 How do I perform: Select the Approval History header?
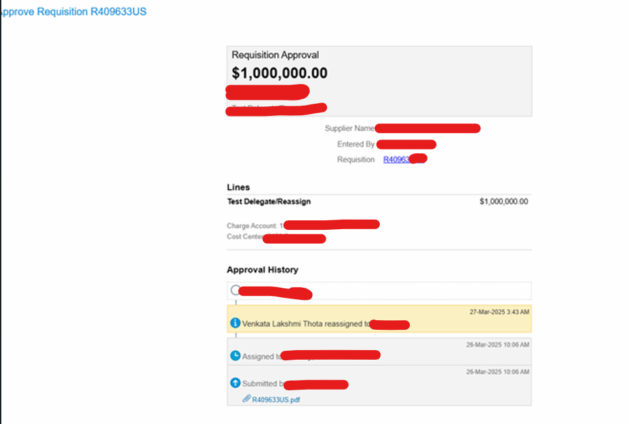pos(262,269)
